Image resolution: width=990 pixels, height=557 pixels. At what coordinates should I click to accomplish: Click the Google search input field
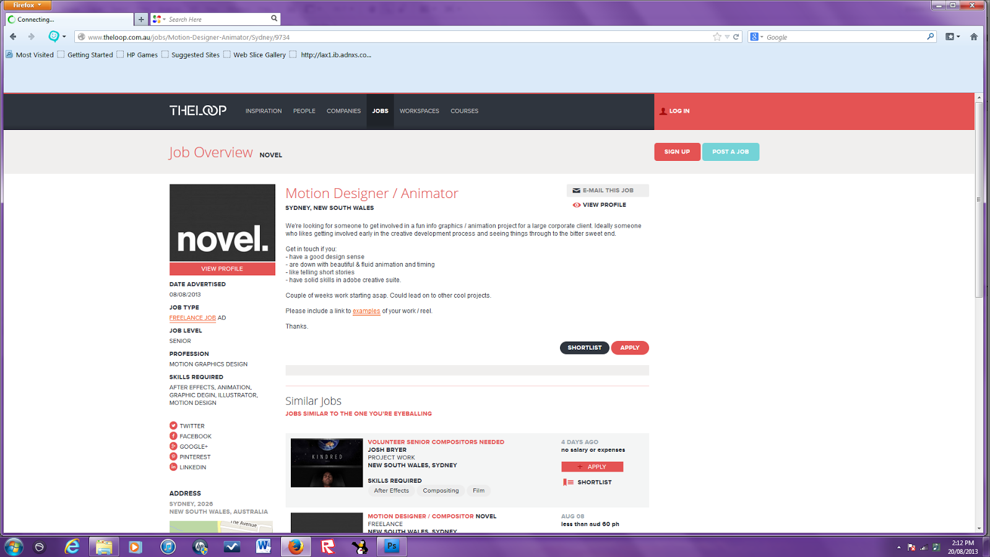845,37
